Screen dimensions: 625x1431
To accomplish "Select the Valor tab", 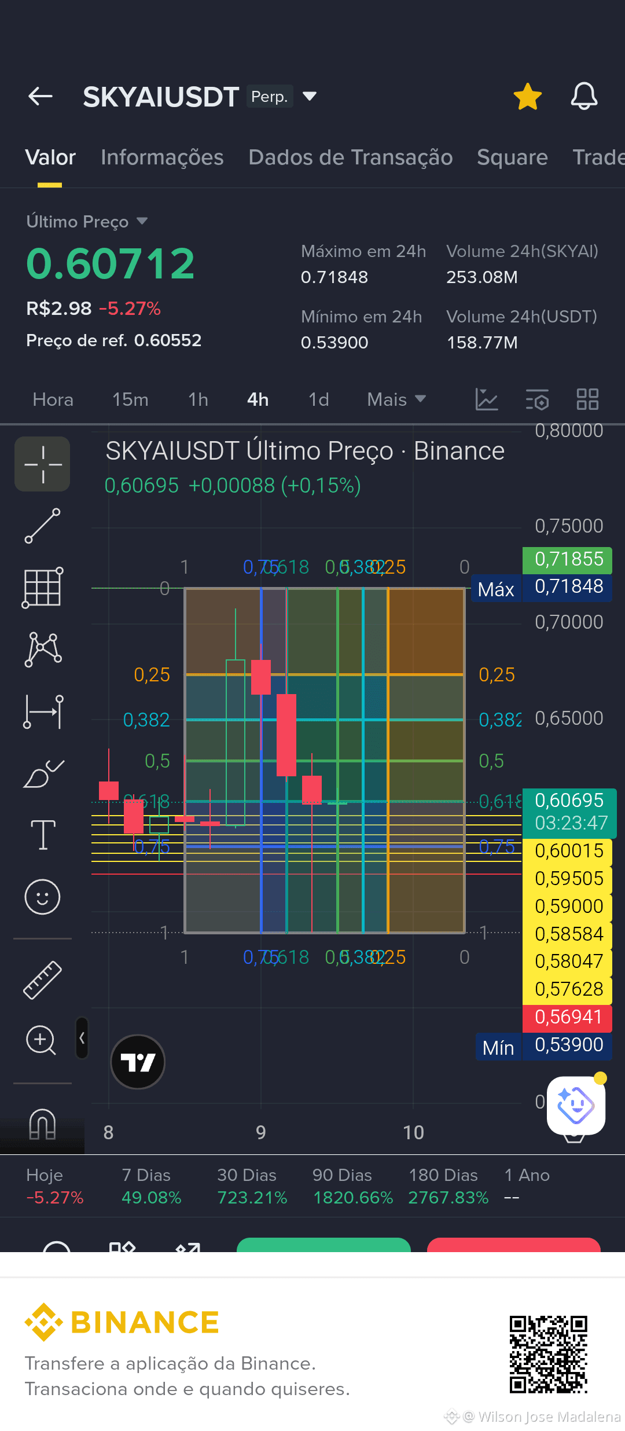I will tap(50, 157).
